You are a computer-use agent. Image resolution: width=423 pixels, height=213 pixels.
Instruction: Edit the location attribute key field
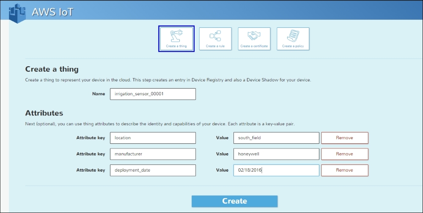pyautogui.click(x=153, y=138)
